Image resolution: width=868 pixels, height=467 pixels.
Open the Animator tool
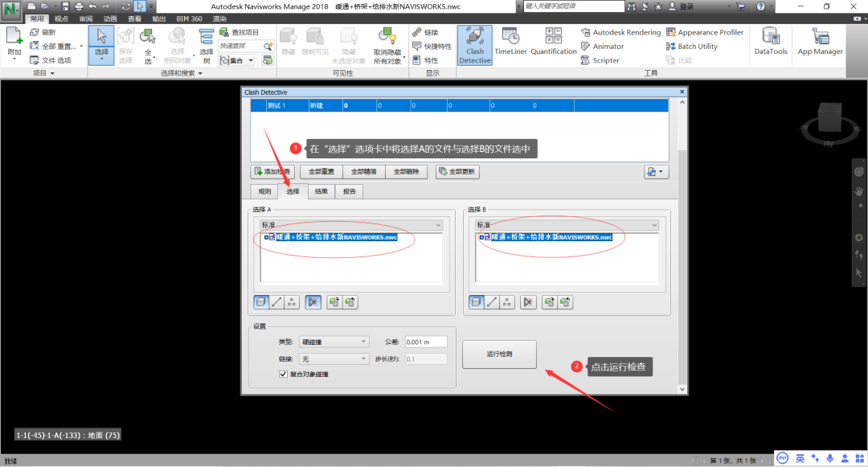point(602,47)
